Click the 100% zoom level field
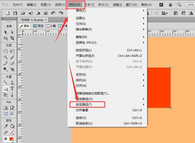195x143 pixels. [190, 5]
